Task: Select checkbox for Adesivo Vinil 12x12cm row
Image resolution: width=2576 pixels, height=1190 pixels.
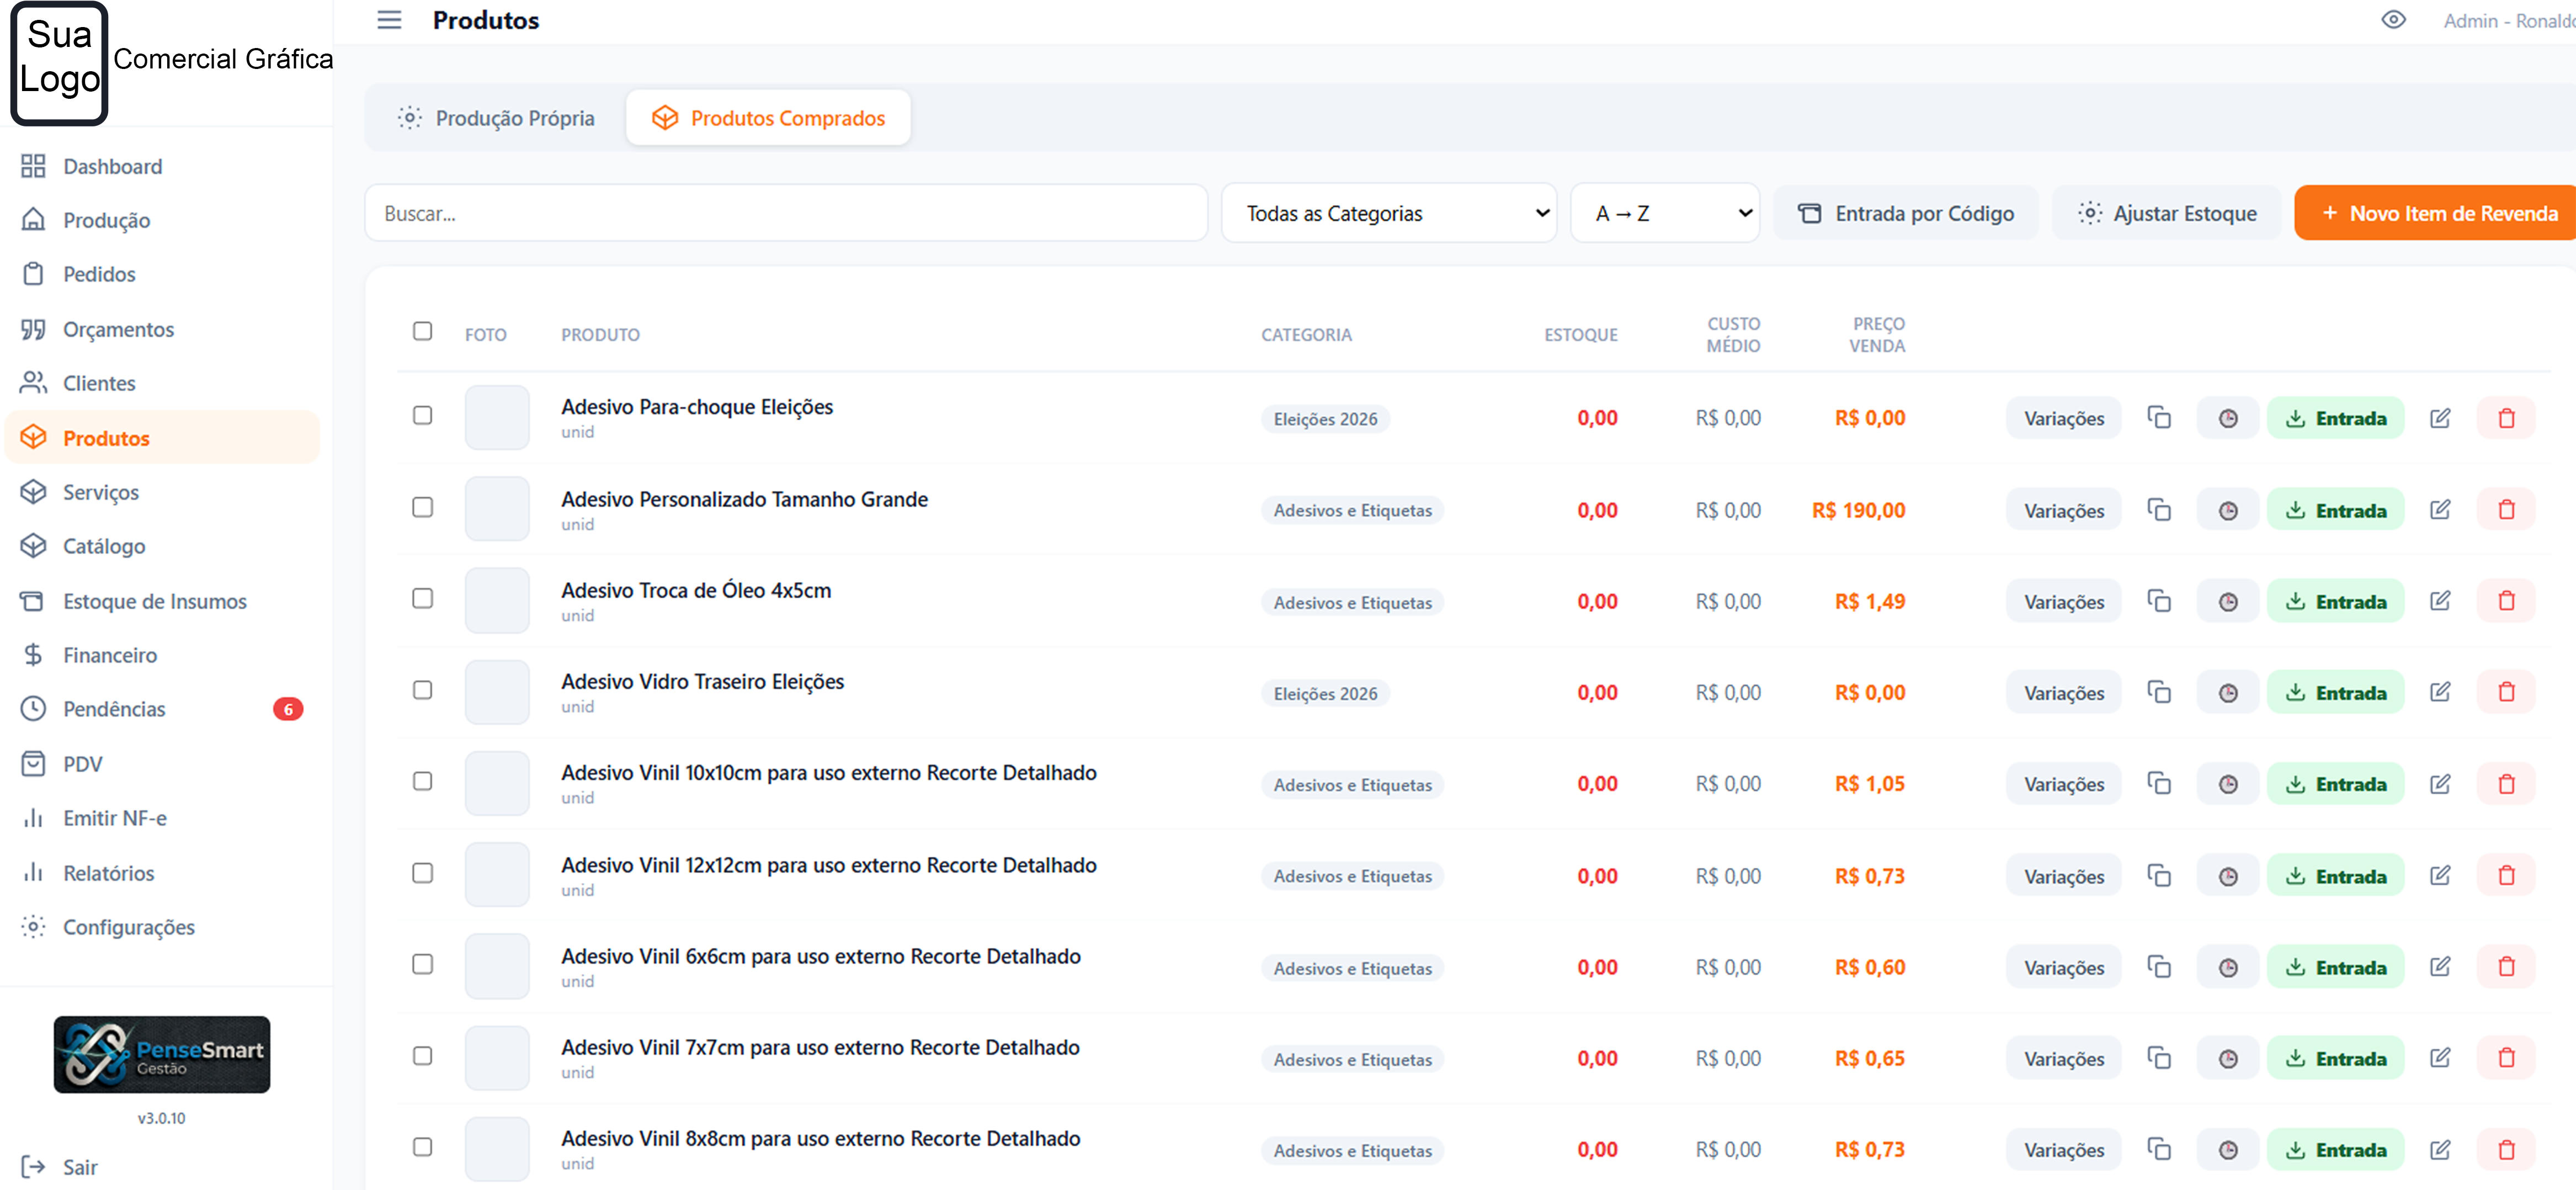Action: click(x=423, y=873)
